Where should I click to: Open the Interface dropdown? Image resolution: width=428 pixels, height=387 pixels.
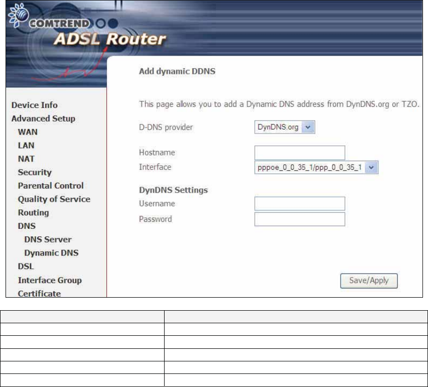click(x=316, y=167)
